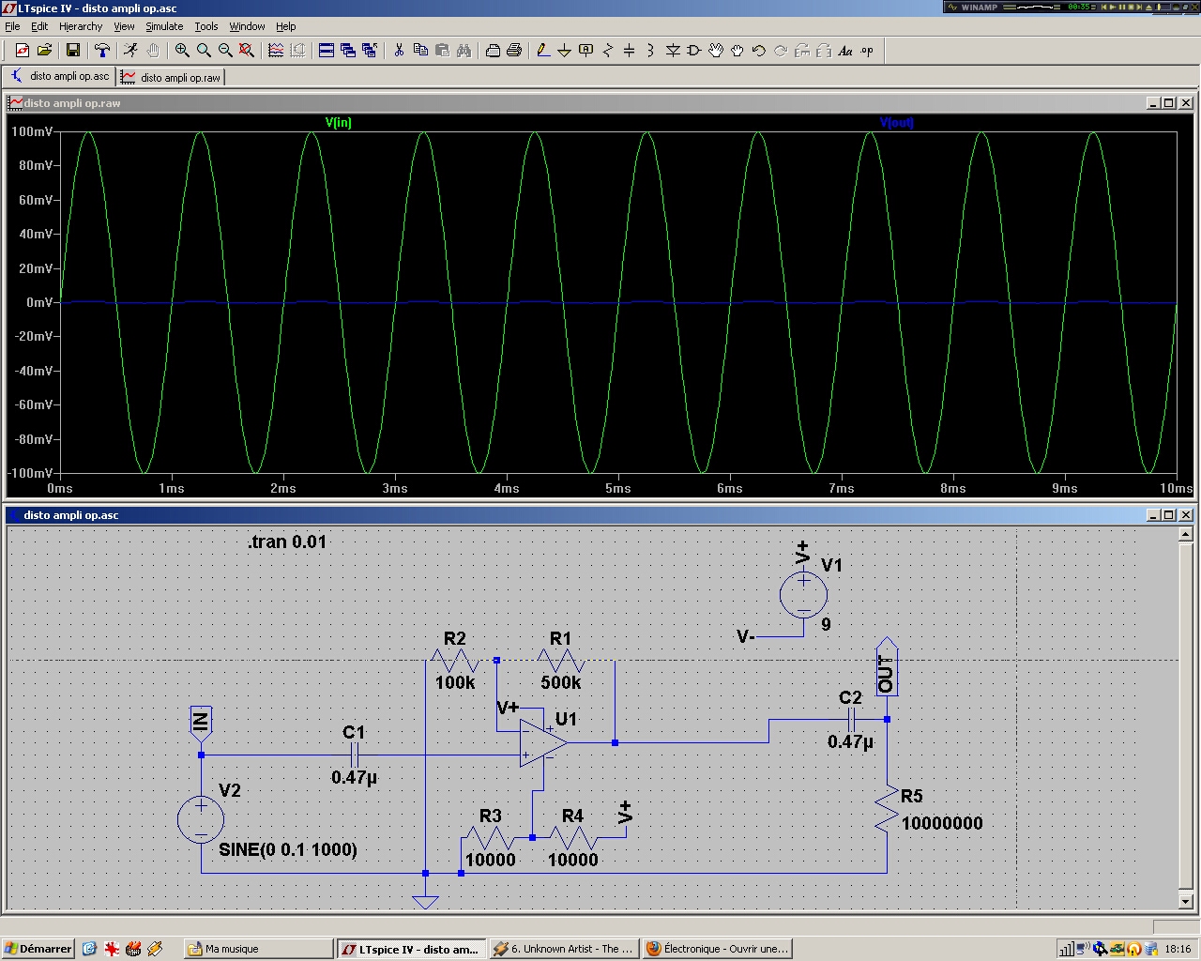Open Find with the binoculars icon

tap(464, 51)
